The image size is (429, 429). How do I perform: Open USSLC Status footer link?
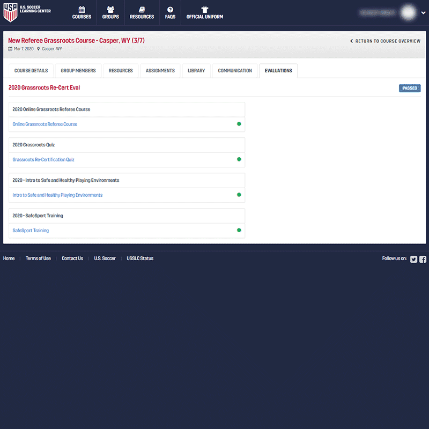[140, 258]
